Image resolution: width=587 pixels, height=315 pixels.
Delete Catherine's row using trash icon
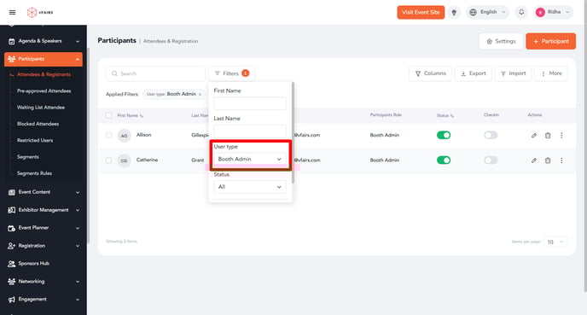point(548,160)
